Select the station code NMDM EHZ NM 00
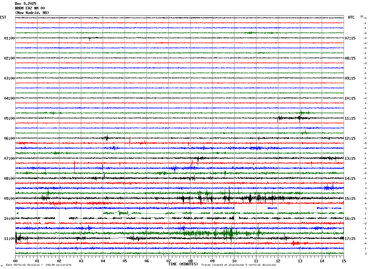 pos(30,8)
